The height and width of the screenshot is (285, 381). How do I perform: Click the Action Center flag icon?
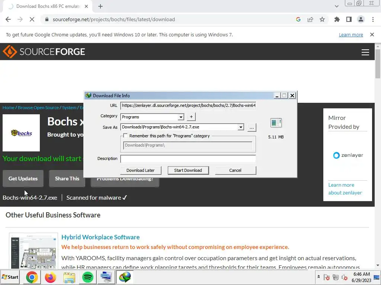(327, 277)
